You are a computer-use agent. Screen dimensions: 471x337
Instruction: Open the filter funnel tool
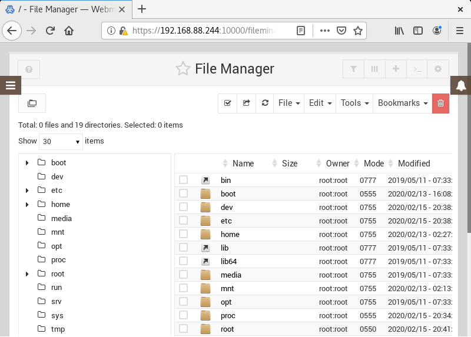[x=354, y=69]
